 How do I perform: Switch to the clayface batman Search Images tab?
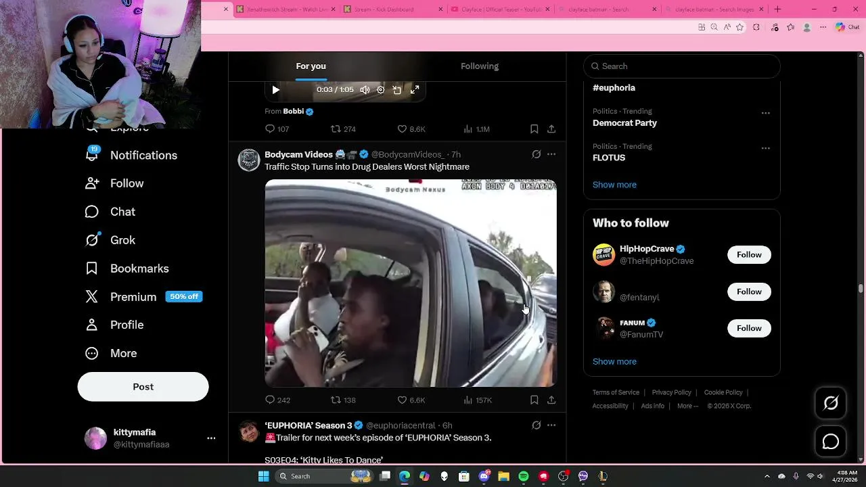point(714,9)
